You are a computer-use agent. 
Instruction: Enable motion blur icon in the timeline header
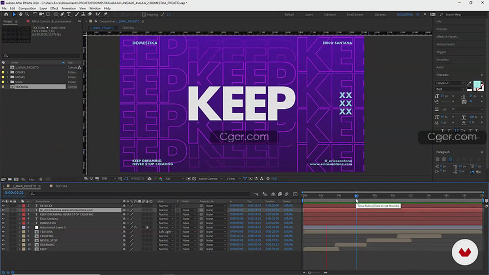click(x=287, y=194)
